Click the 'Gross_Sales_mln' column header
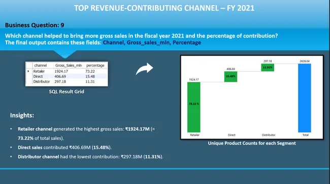Viewport: 330px width, 184px height. [x=69, y=65]
